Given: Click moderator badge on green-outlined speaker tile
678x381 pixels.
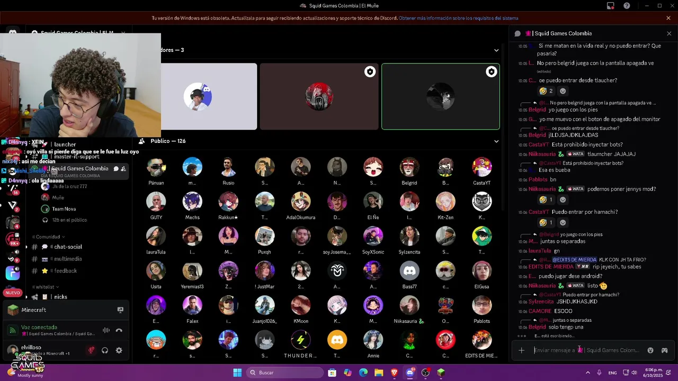Looking at the screenshot, I should [492, 71].
